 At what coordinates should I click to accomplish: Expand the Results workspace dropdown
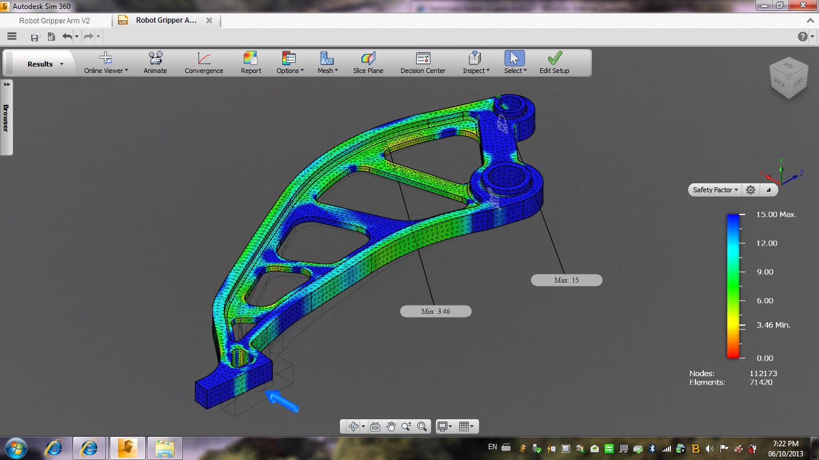[x=45, y=64]
